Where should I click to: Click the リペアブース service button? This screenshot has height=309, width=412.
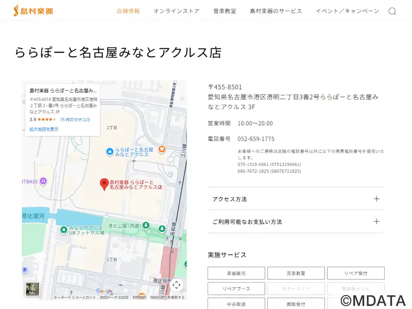[236, 289]
